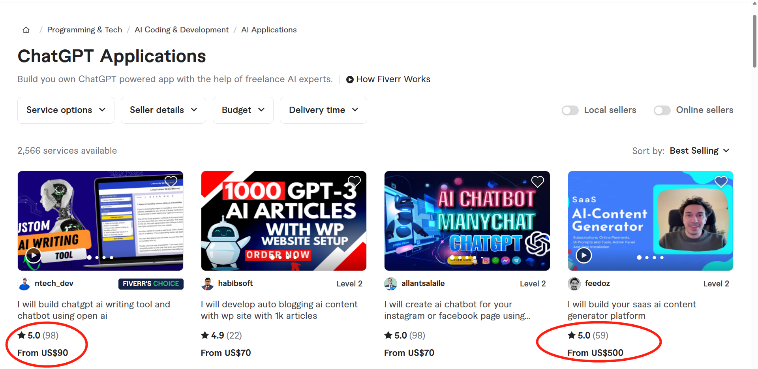Play the ntech_dev gig video
This screenshot has width=758, height=369.
[x=34, y=255]
